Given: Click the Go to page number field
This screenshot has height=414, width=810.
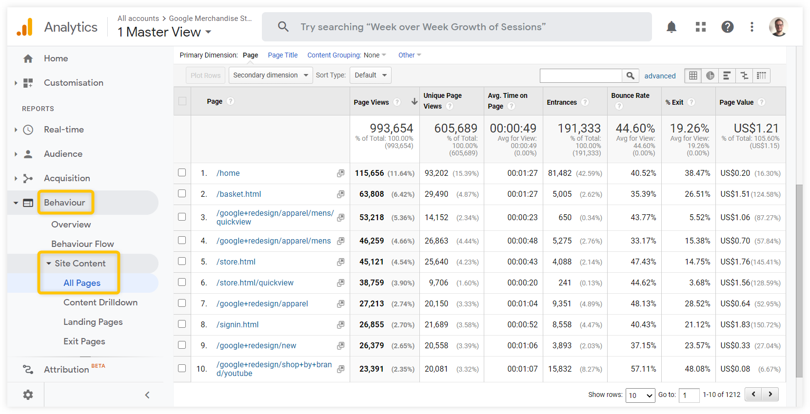Looking at the screenshot, I should (x=689, y=395).
